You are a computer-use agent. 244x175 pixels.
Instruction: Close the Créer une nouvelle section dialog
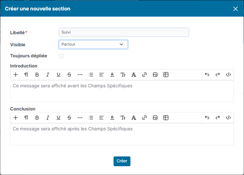[236, 9]
